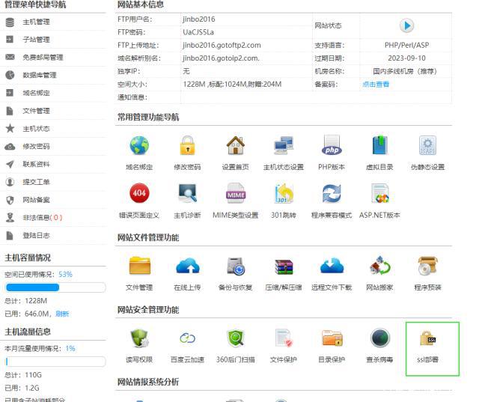Click 百度云加速 cloud icon
Screen dimensions: 479x402
(x=187, y=338)
